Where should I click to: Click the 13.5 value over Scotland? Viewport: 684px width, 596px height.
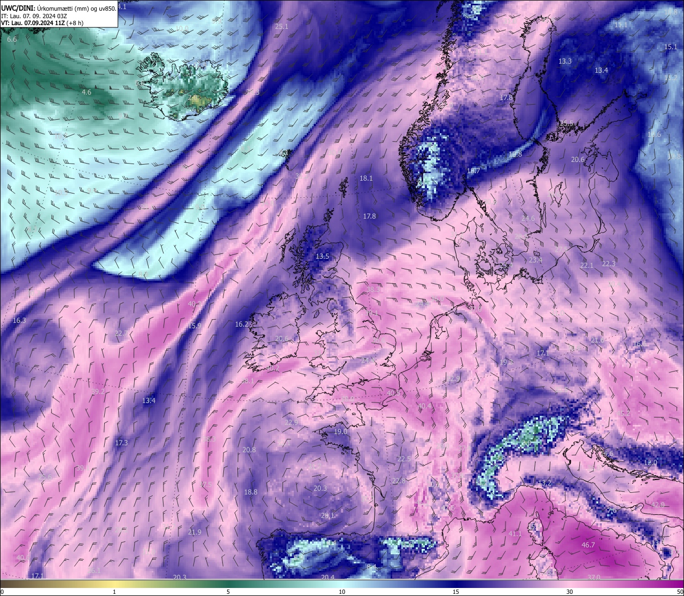[322, 256]
